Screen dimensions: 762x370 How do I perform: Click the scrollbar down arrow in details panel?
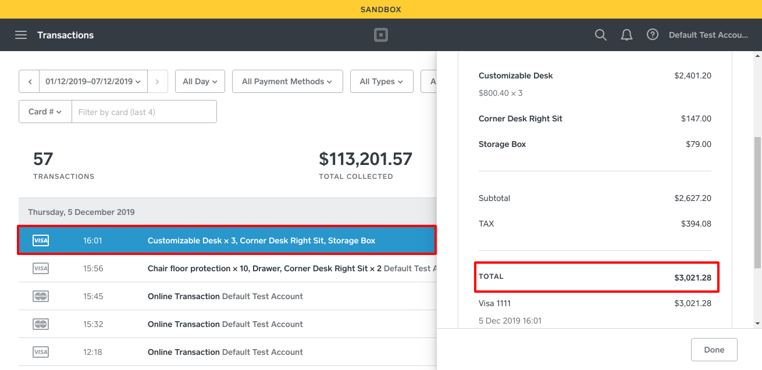pos(757,323)
